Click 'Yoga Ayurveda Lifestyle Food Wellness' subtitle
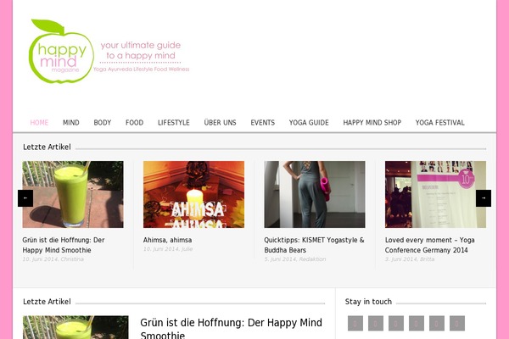The width and height of the screenshot is (509, 339). (141, 69)
